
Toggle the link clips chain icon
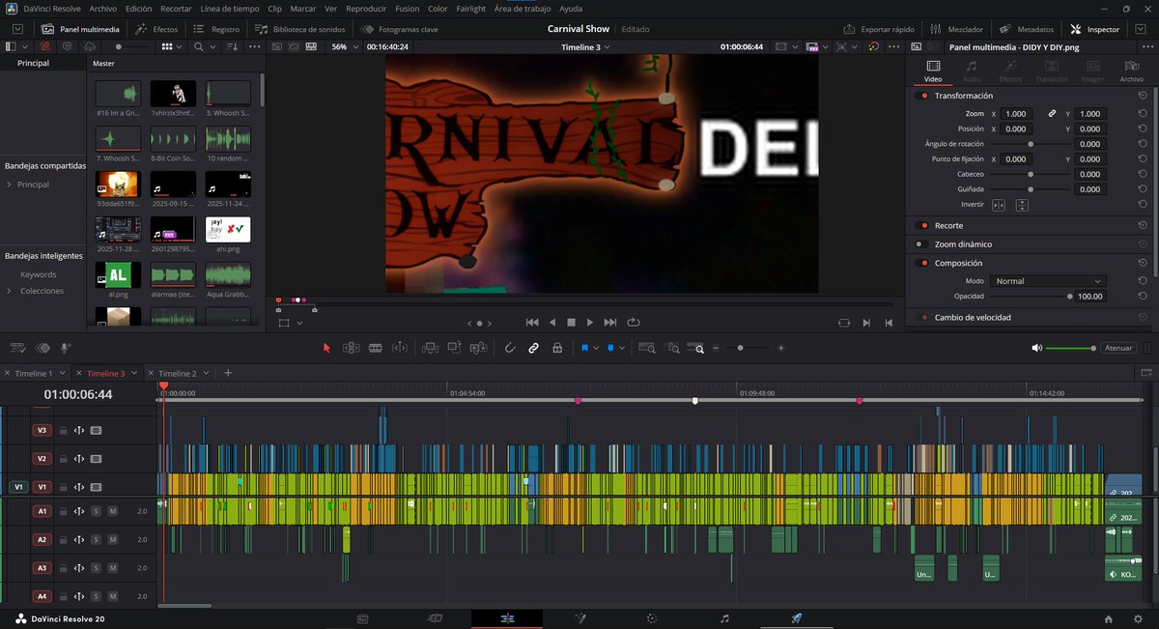(533, 348)
